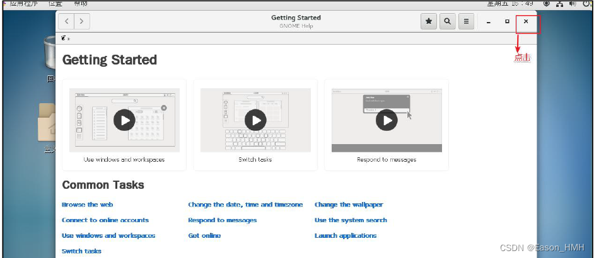Follow the Switch tasks link in Common Tasks
Screen dimensions: 594x258
[81, 251]
